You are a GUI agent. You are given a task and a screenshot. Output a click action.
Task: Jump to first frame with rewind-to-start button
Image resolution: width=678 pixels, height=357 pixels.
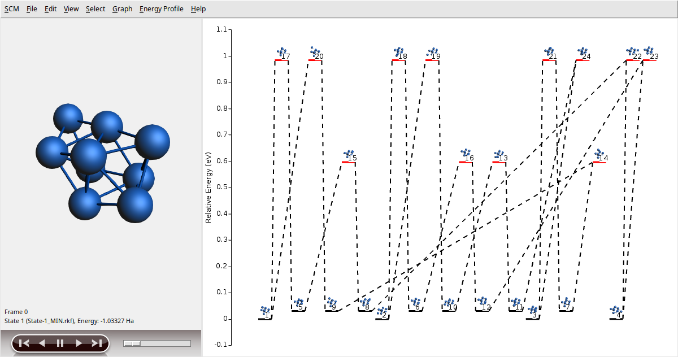click(24, 343)
